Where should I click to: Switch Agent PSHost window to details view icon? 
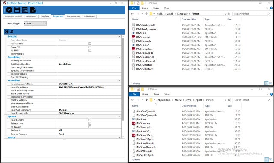tap(266, 159)
